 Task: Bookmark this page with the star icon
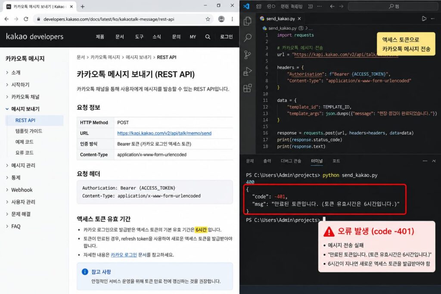pyautogui.click(x=208, y=19)
